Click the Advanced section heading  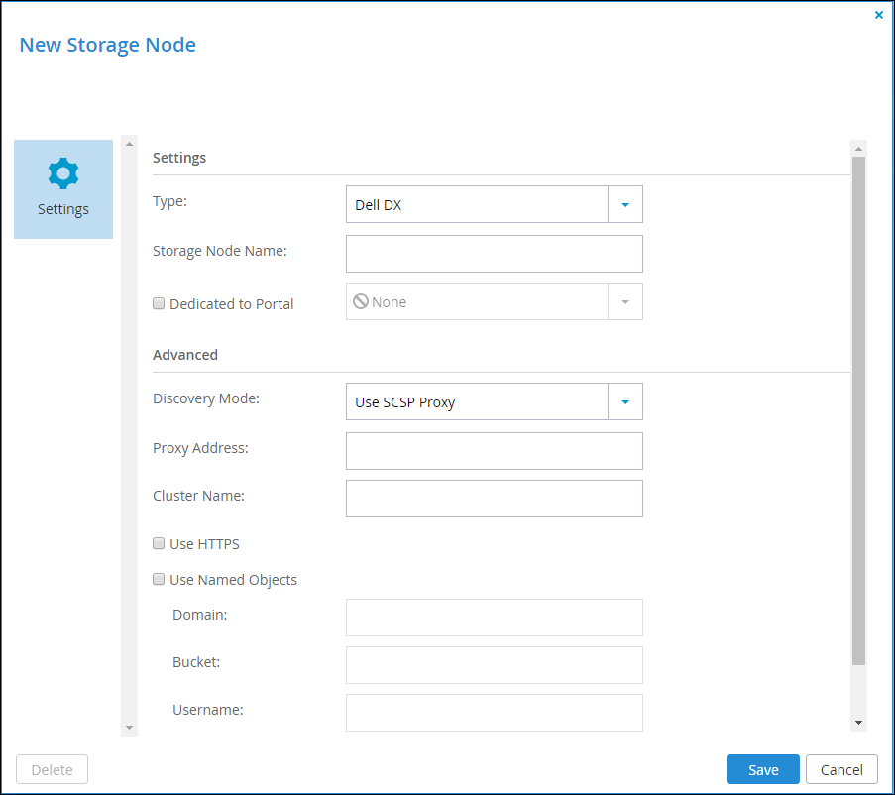click(185, 355)
